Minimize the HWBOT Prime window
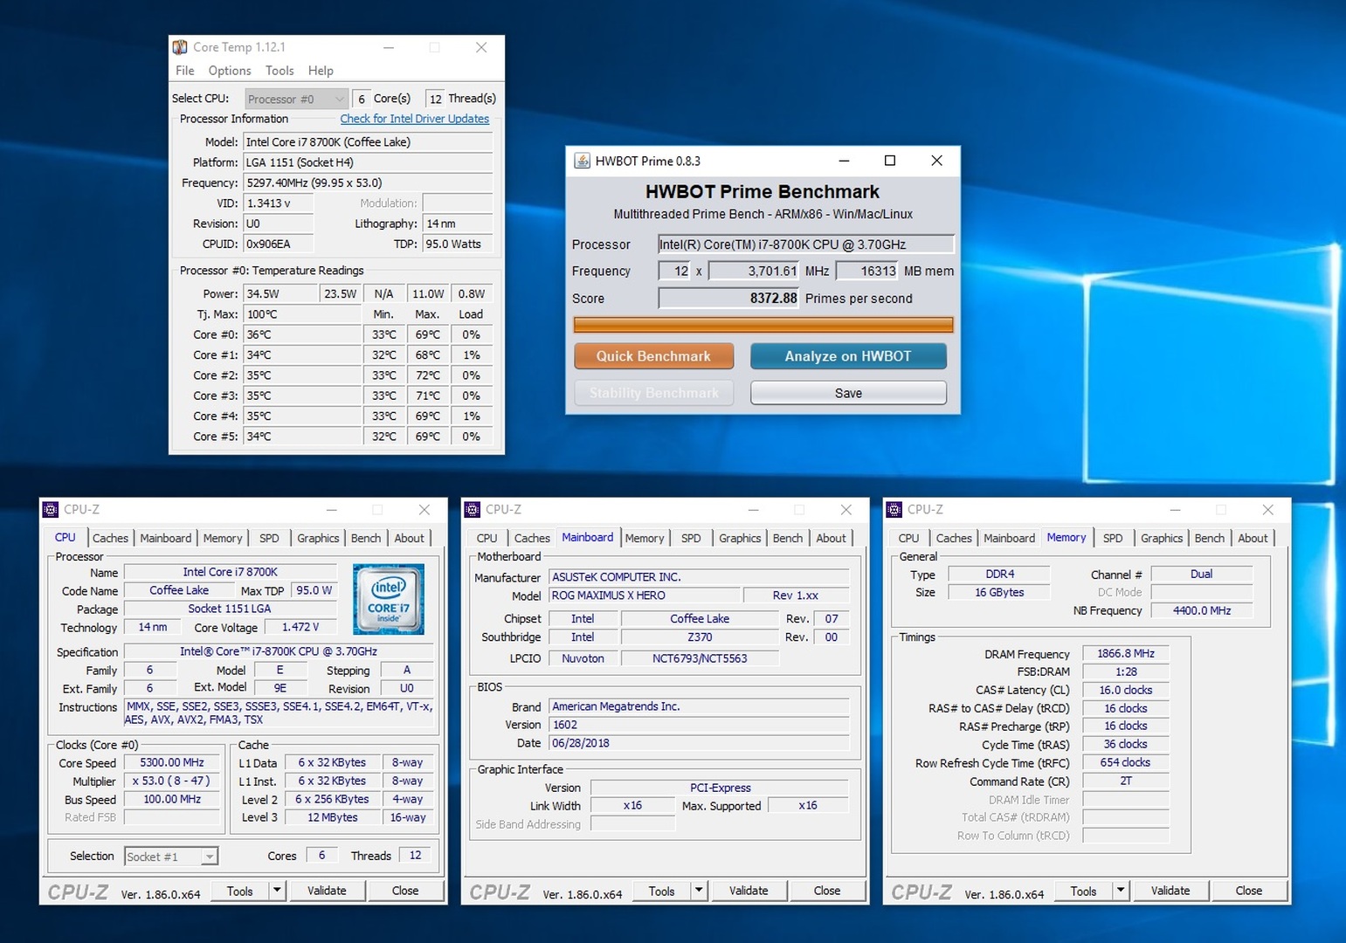The height and width of the screenshot is (943, 1346). 844,161
